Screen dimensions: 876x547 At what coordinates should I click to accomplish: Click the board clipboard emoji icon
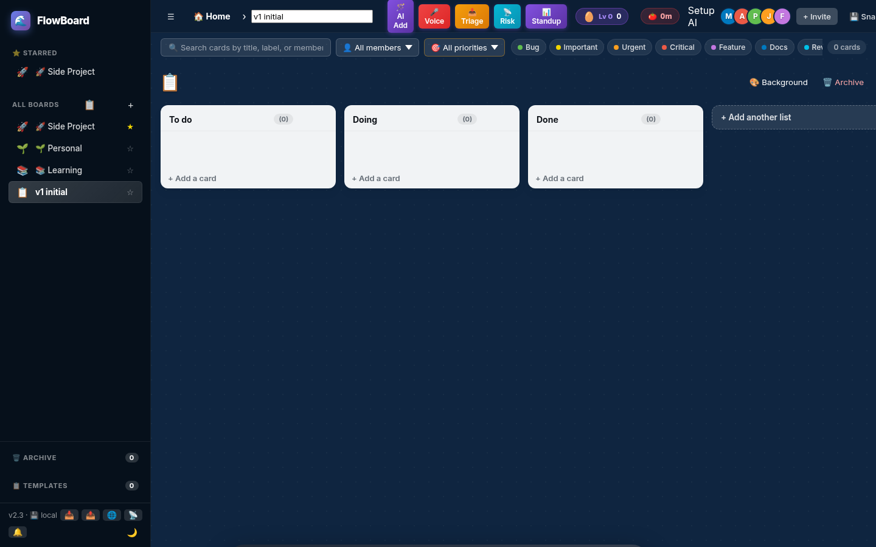(x=170, y=83)
